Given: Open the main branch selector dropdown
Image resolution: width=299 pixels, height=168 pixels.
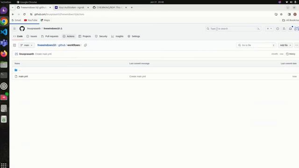Looking at the screenshot, I should pyautogui.click(x=27, y=45).
